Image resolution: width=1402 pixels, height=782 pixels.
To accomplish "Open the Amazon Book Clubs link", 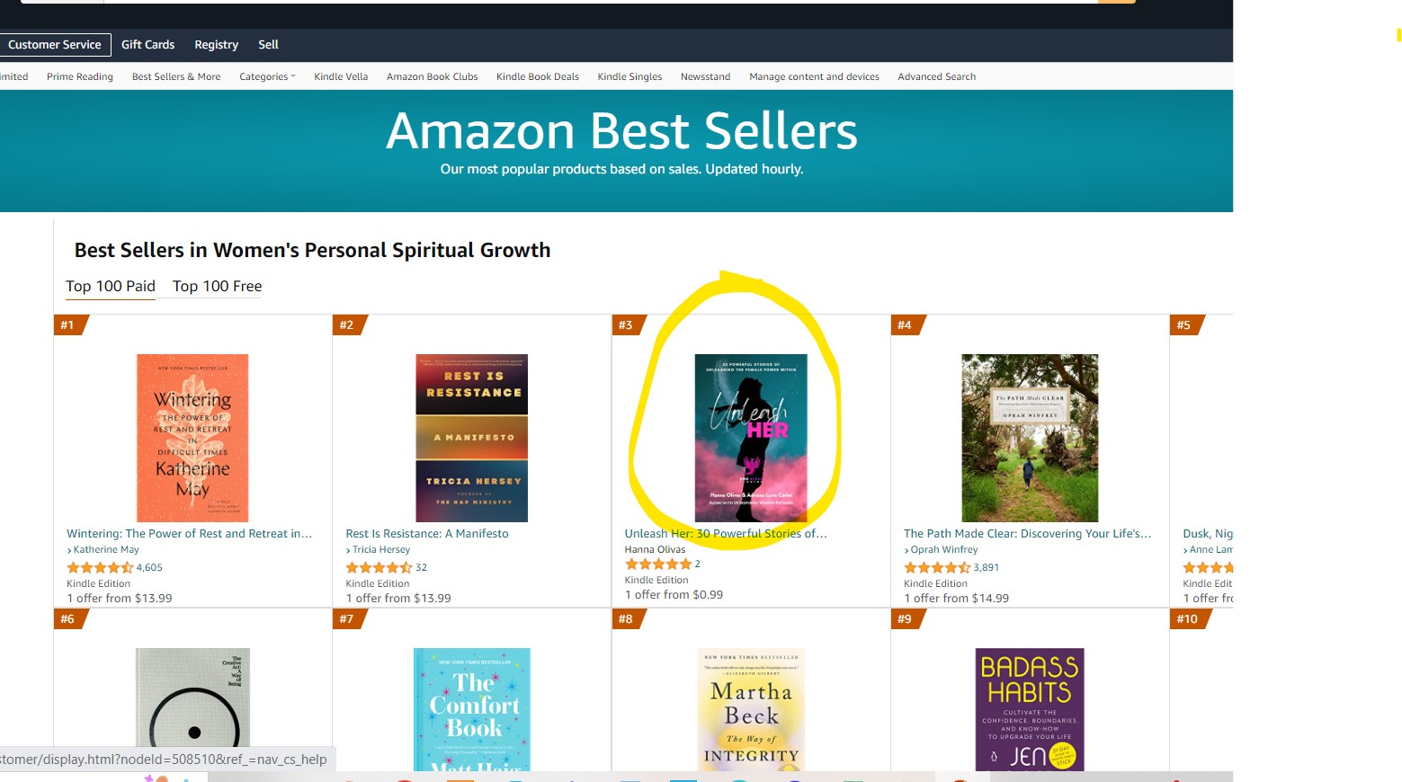I will [x=433, y=77].
